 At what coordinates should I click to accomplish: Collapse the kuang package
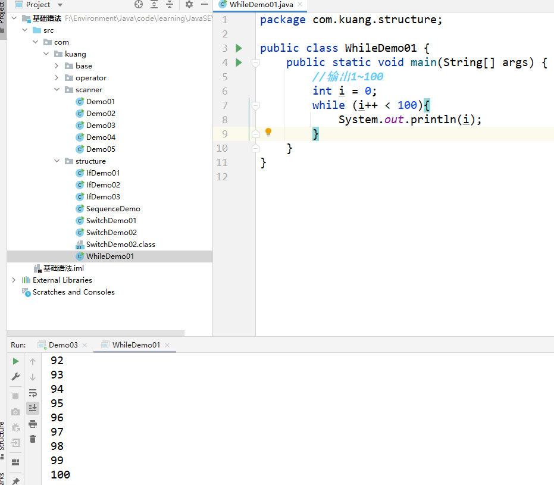[46, 54]
